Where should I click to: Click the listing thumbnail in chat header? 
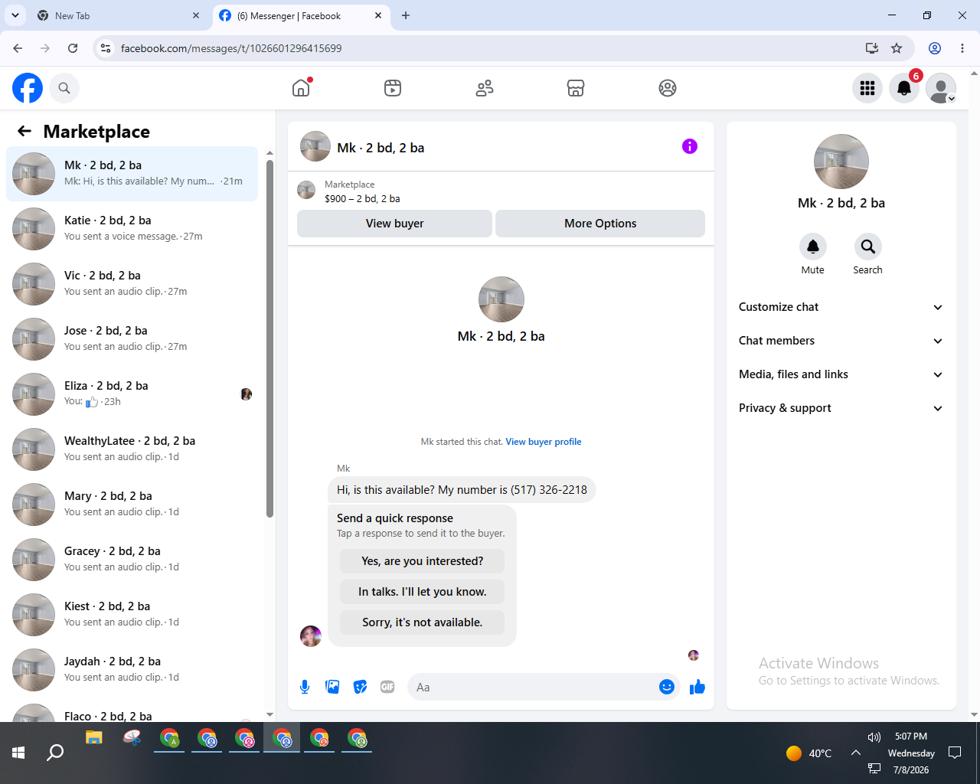pyautogui.click(x=315, y=146)
